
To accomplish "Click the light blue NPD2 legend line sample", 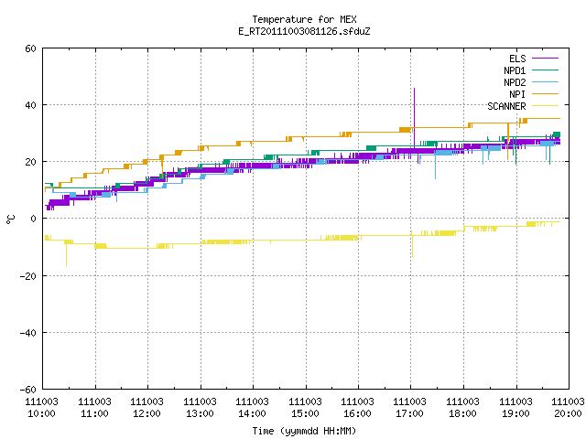I will pyautogui.click(x=545, y=81).
